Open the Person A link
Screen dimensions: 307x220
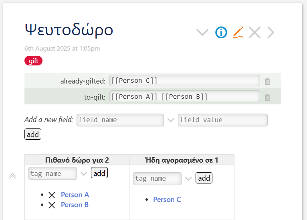click(75, 195)
